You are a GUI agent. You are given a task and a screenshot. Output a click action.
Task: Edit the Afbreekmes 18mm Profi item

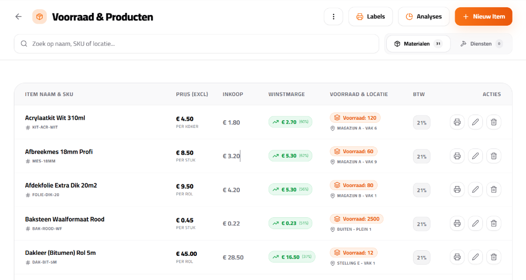click(x=475, y=156)
